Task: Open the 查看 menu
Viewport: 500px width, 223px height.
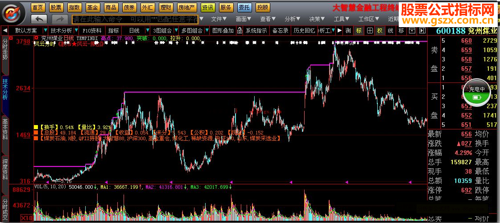Action: coord(268,19)
